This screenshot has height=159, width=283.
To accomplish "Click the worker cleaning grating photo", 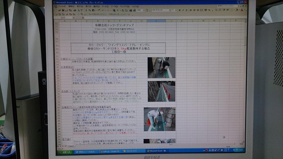I will (x=161, y=68).
